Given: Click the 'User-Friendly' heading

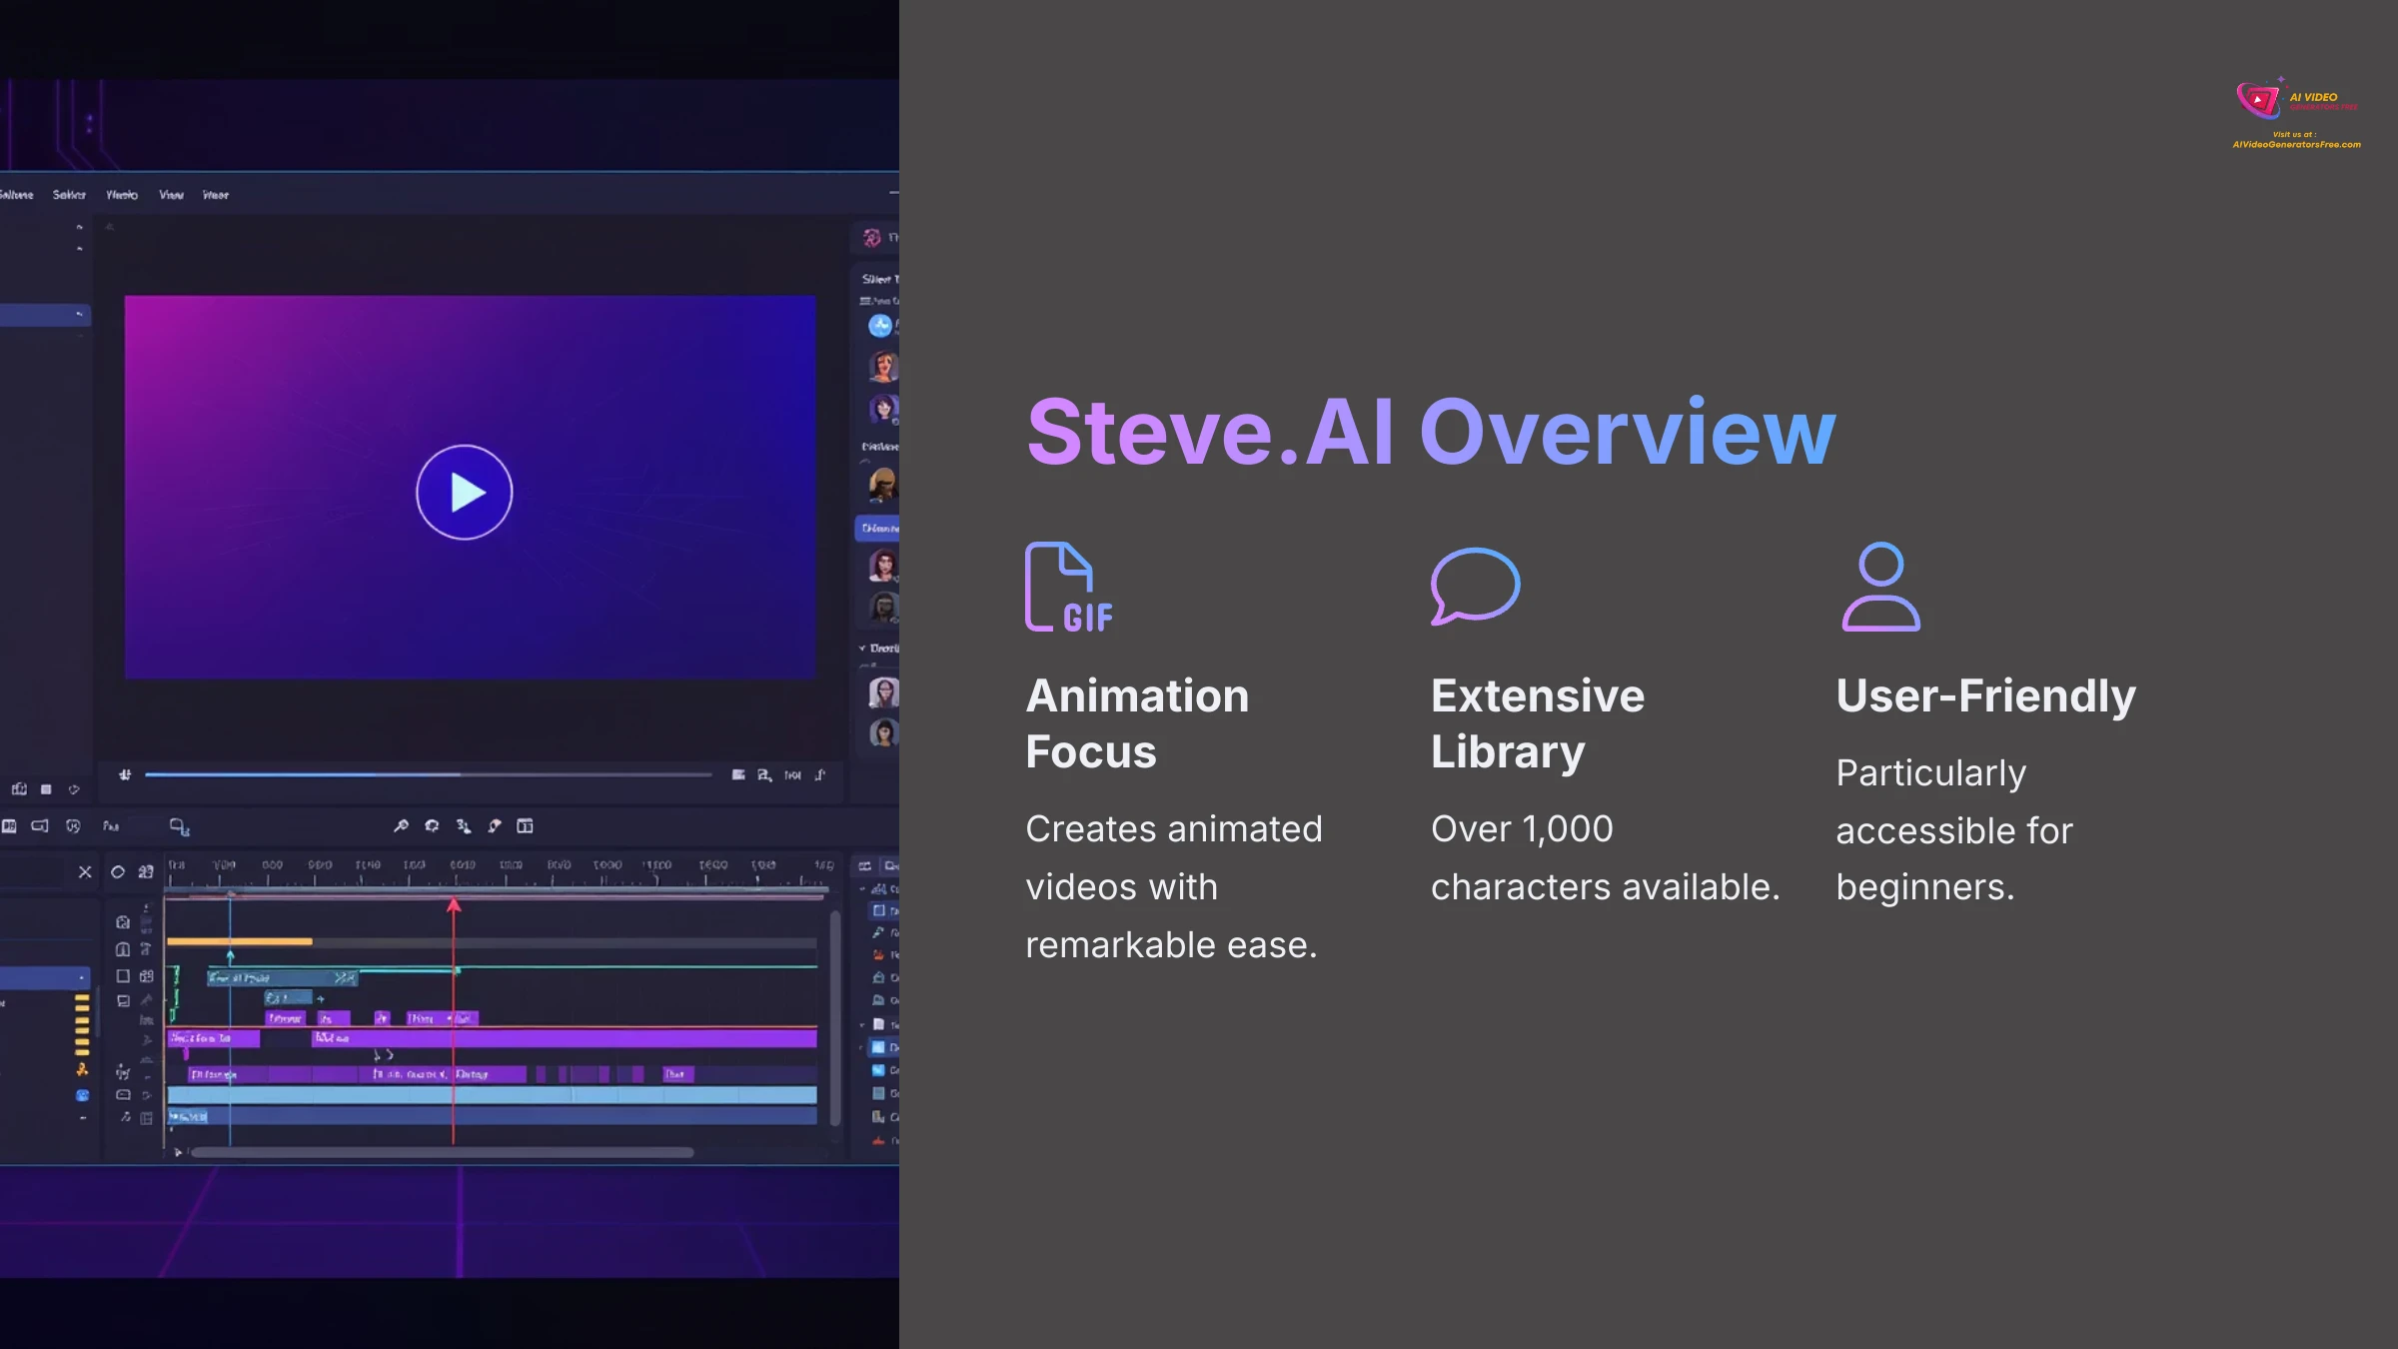Looking at the screenshot, I should point(1985,696).
